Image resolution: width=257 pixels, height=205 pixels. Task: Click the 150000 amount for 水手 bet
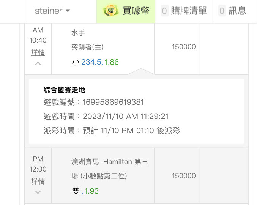coord(184,47)
